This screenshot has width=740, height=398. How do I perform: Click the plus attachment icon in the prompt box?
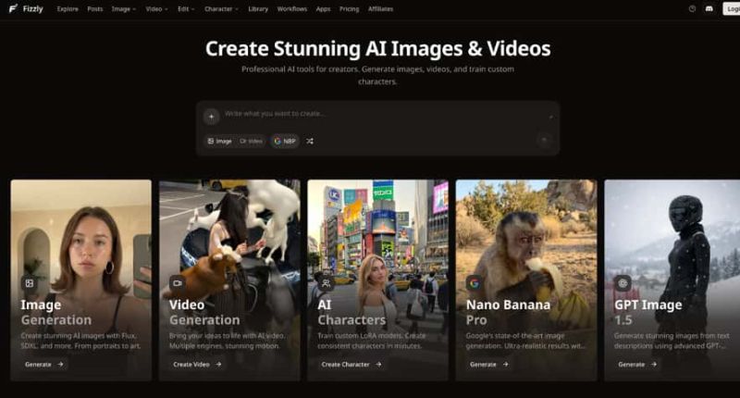[211, 117]
